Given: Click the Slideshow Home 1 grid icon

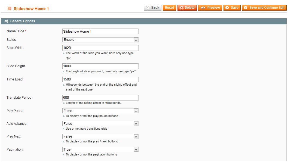Looking at the screenshot, I should click(x=10, y=8).
